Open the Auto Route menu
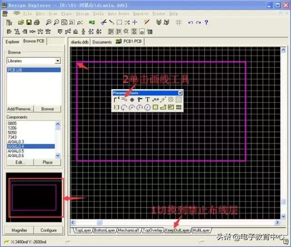 click(x=118, y=14)
